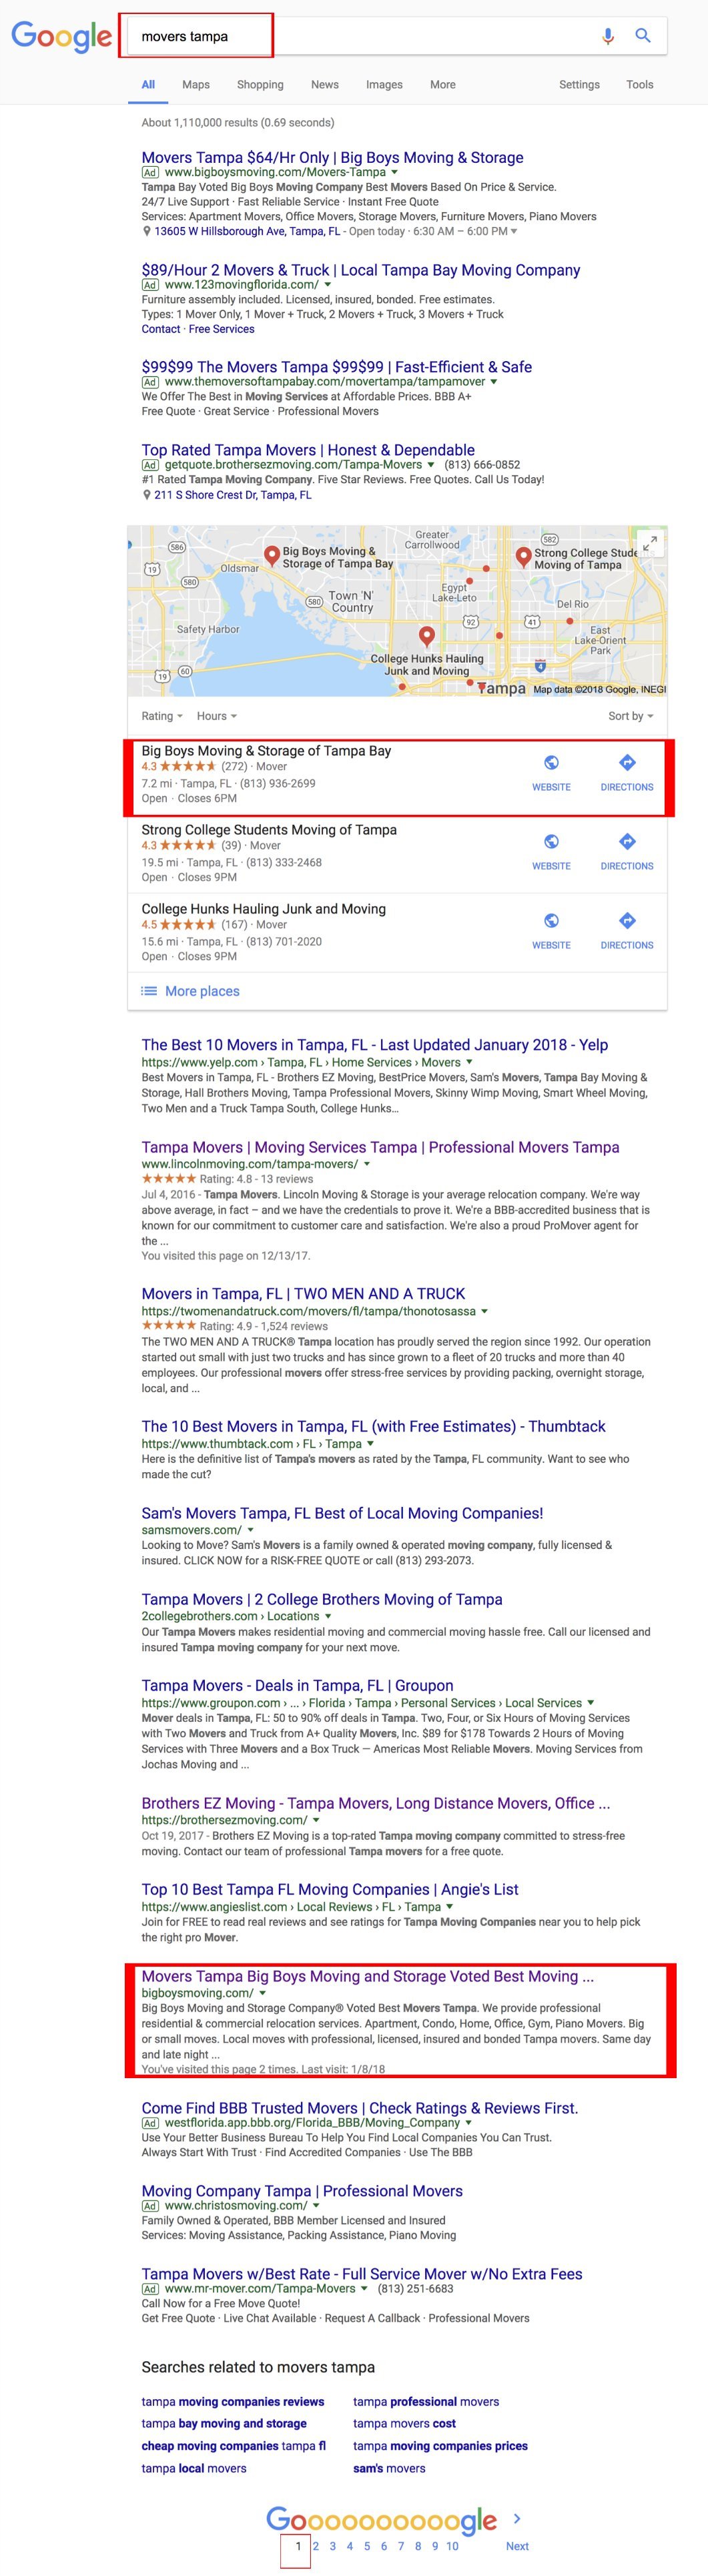Screen dimensions: 708x2576
Task: Get directions to Big Boys Moving & Storage
Action: coord(627,763)
